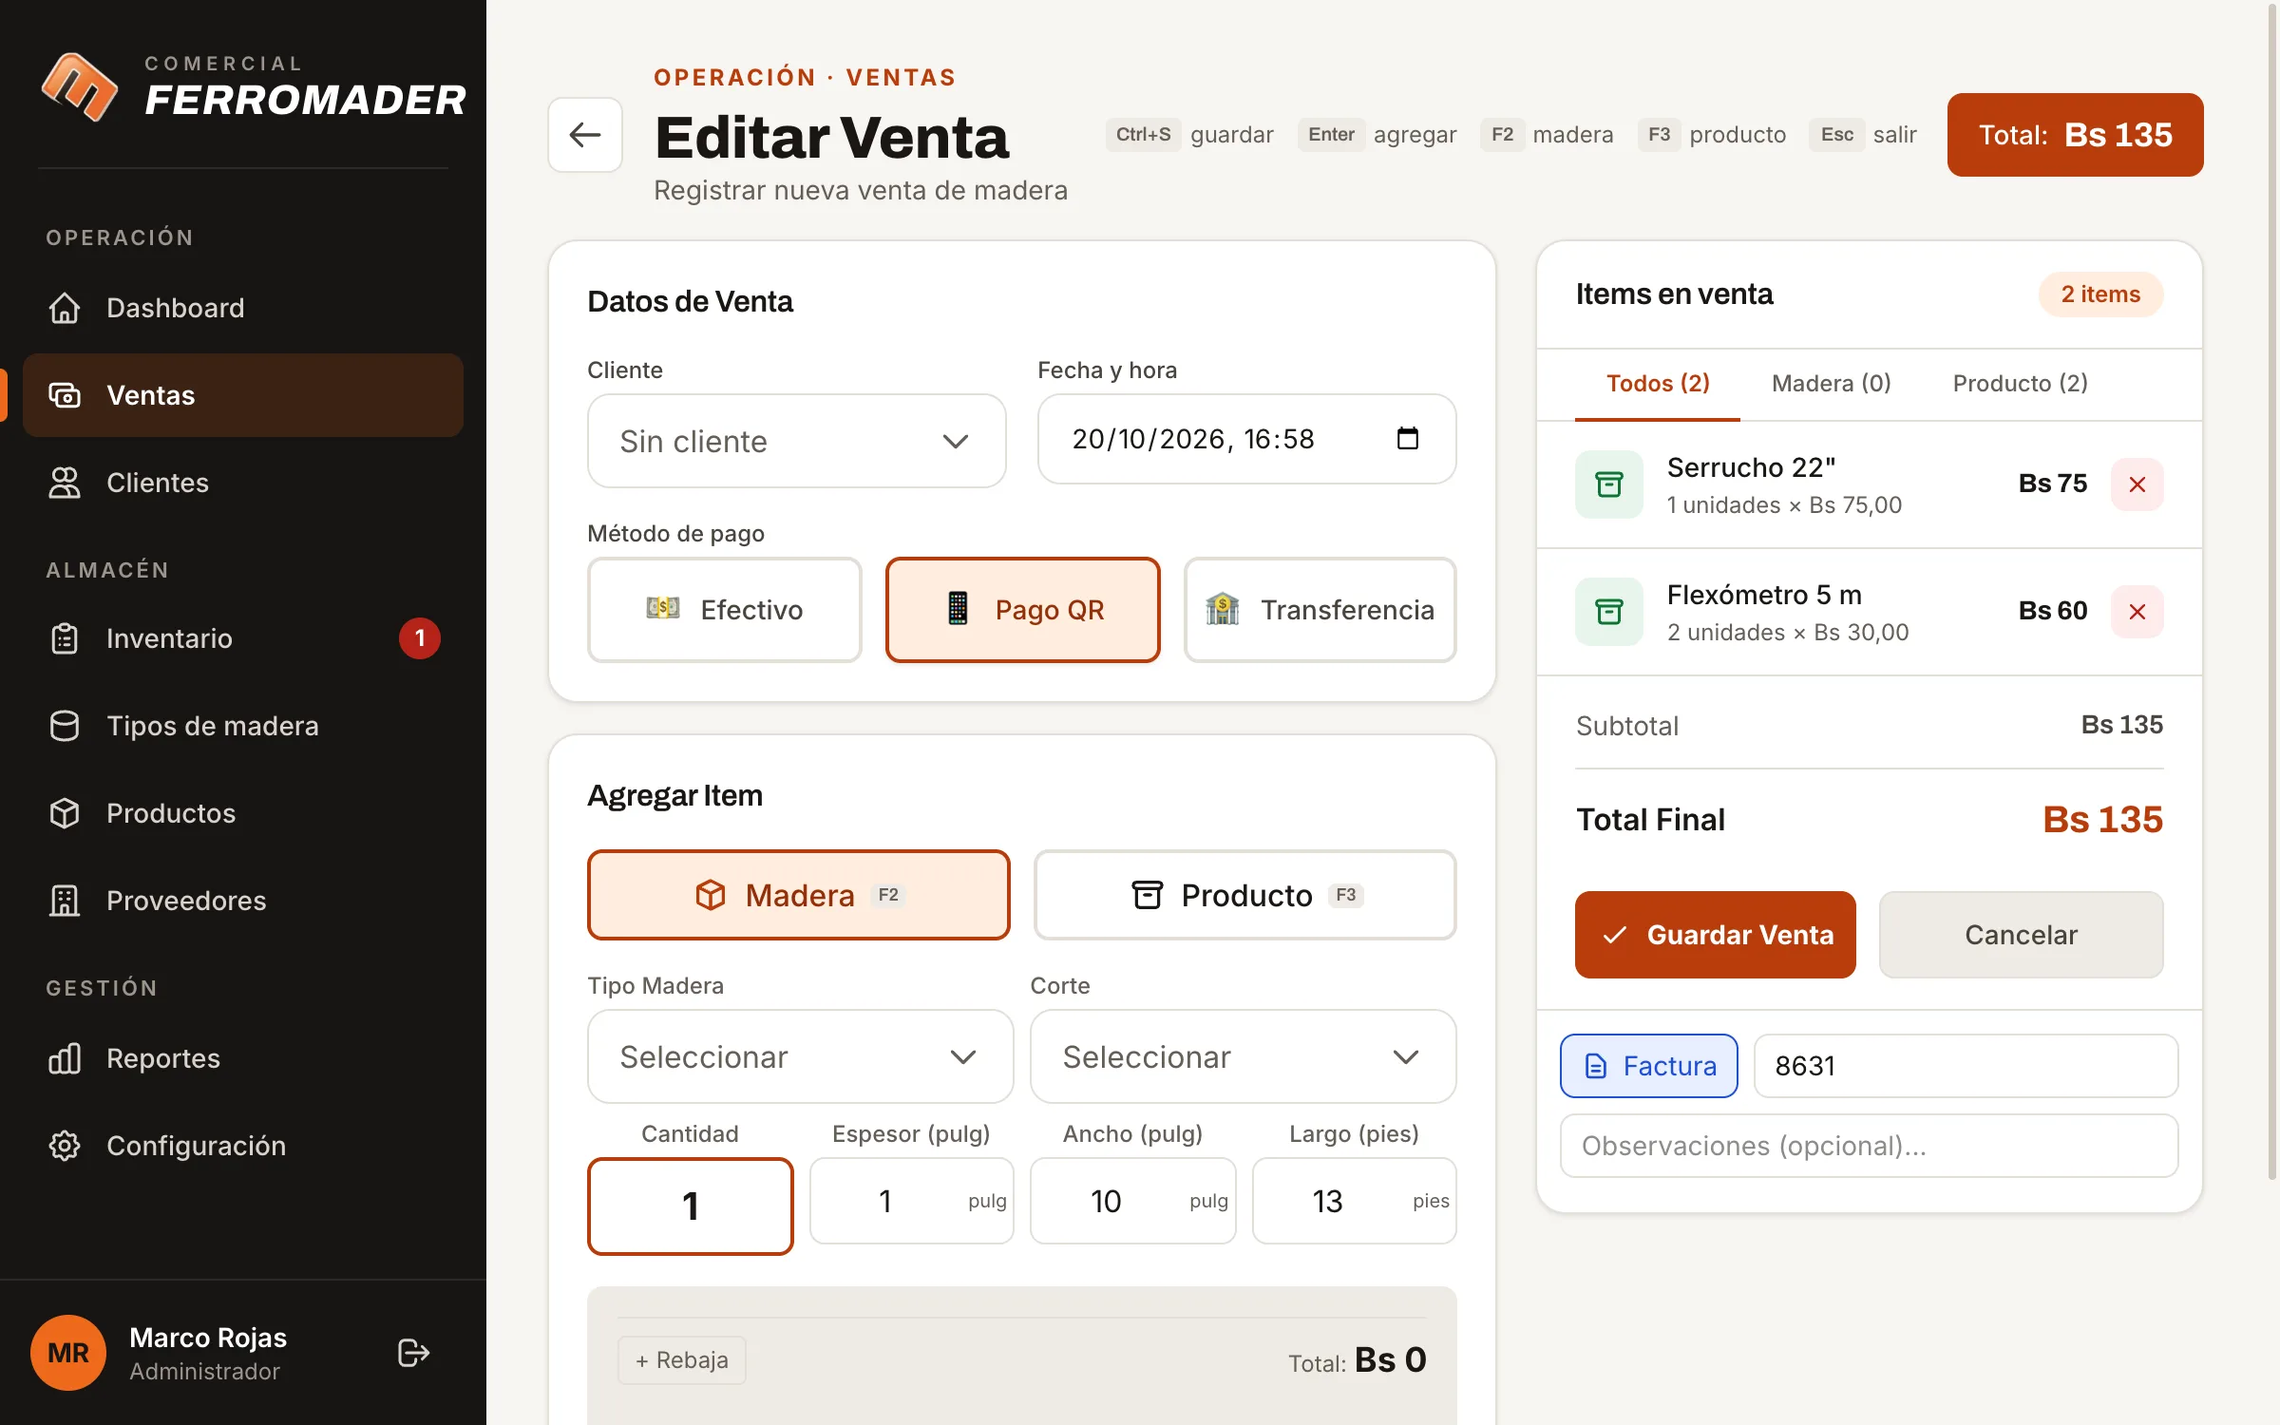This screenshot has height=1425, width=2280.
Task: Remove the Flexómetro 5 m item
Action: coord(2137,612)
